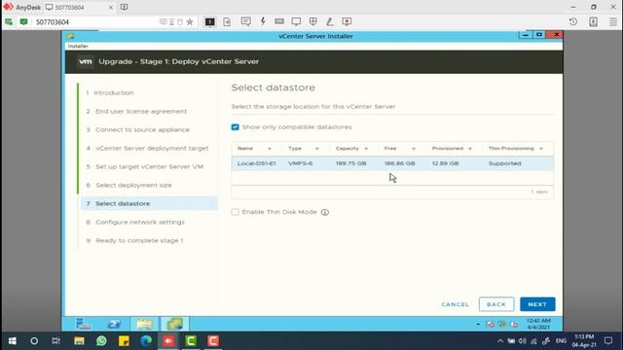Viewport: 623px width, 350px height.
Task: Add address to favorites star icon
Action: click(190, 21)
